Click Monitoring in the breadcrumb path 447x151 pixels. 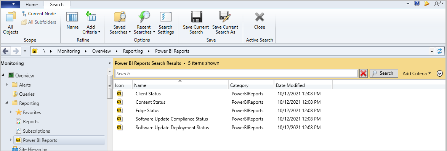point(69,51)
